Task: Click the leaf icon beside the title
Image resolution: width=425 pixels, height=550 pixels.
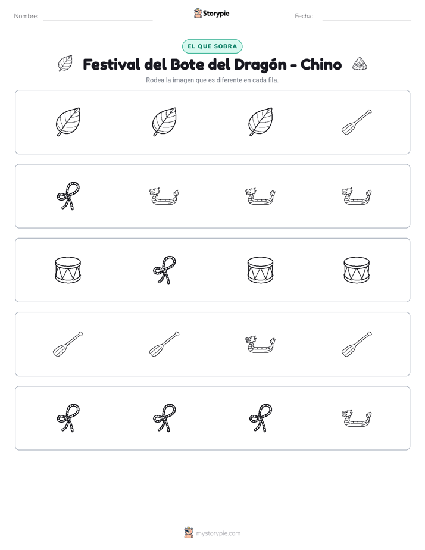Action: coord(65,64)
